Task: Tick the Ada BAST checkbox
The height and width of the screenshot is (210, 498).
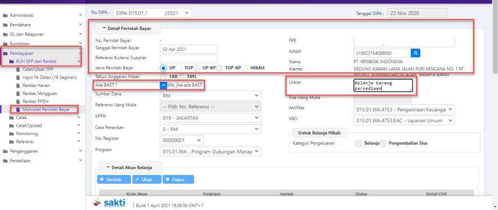Action: tap(163, 85)
